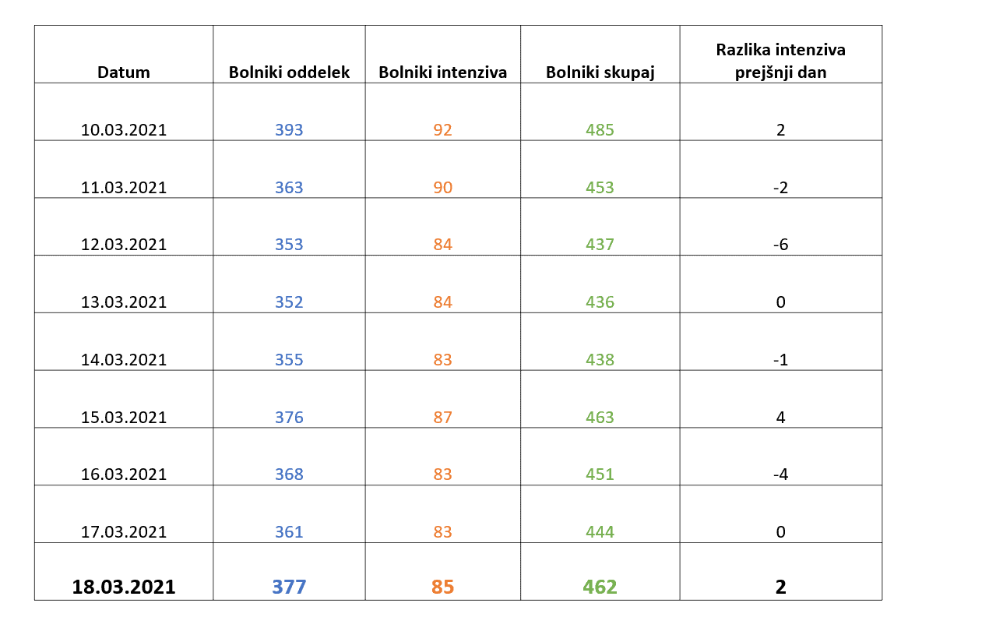996x628 pixels.
Task: Click the bold date 18.03.2021
Action: [x=124, y=587]
